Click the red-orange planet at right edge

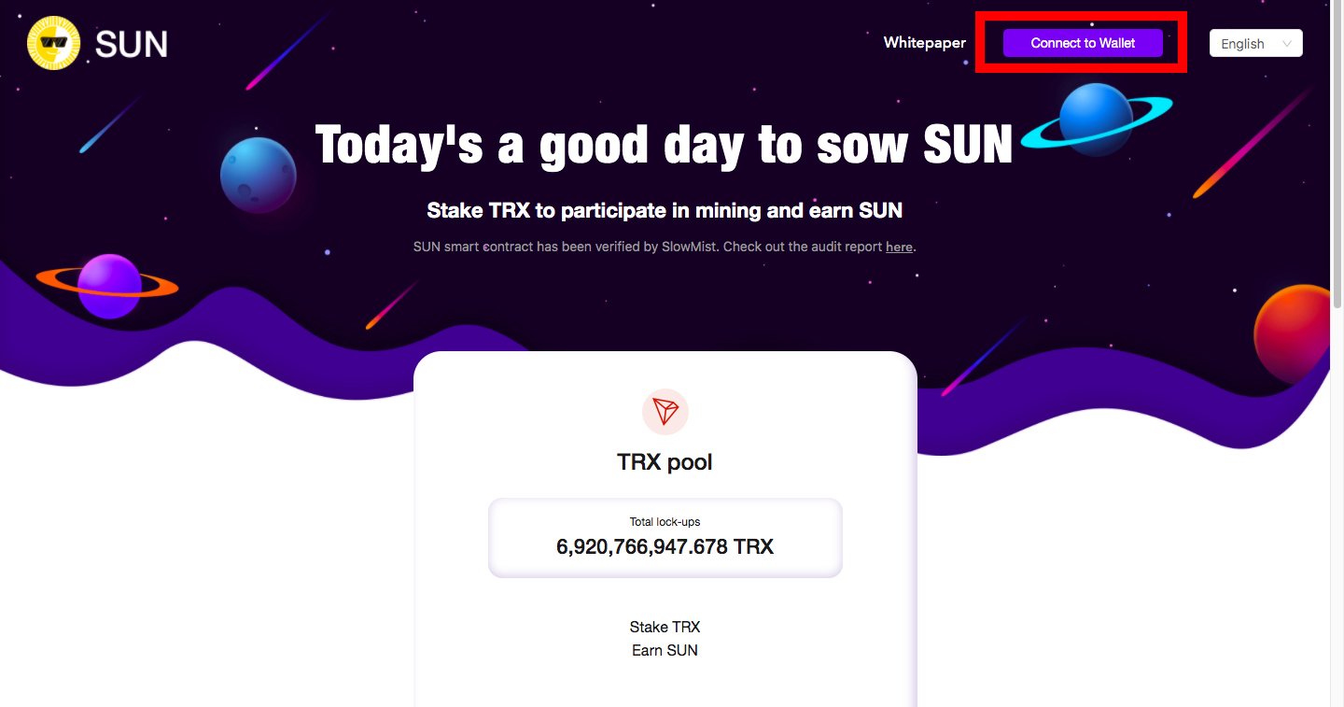tap(1292, 334)
